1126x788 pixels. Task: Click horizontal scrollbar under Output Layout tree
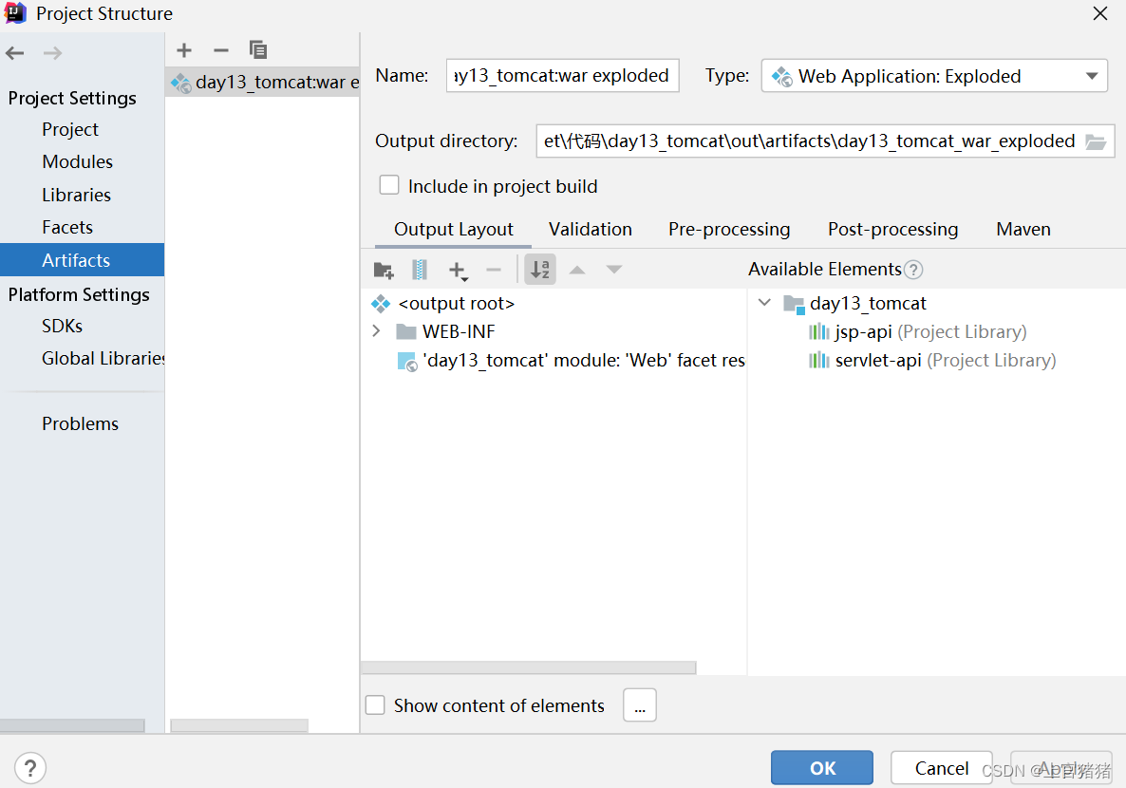(x=529, y=668)
